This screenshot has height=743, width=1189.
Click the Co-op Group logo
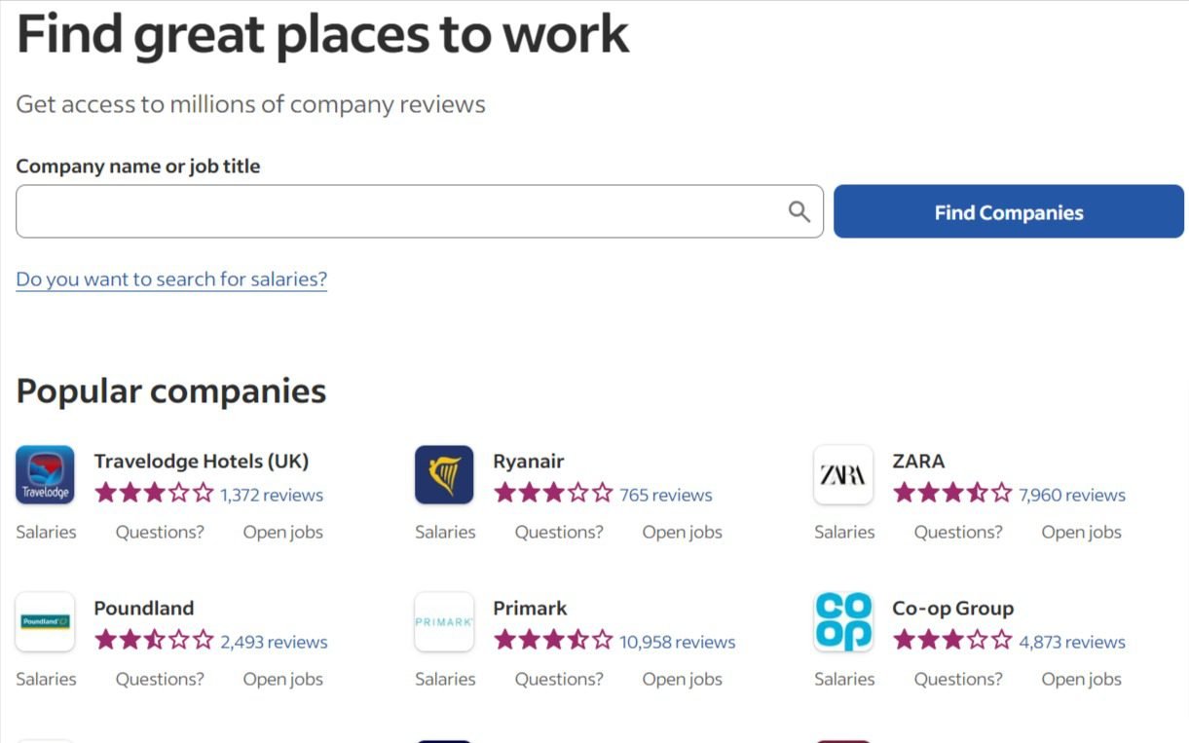click(843, 621)
